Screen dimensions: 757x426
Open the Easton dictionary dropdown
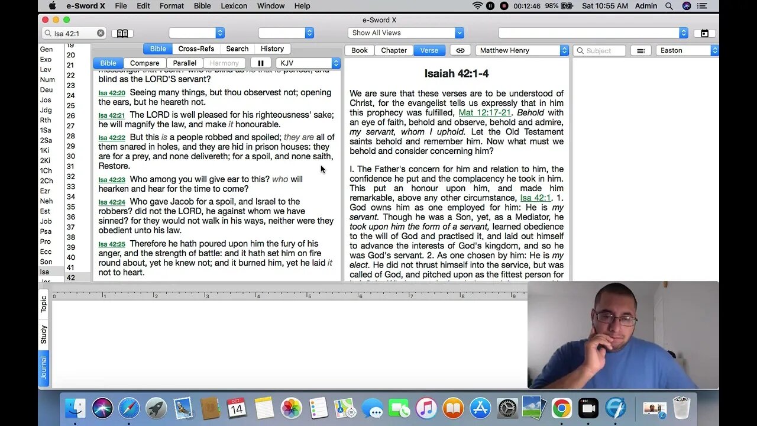click(x=687, y=50)
